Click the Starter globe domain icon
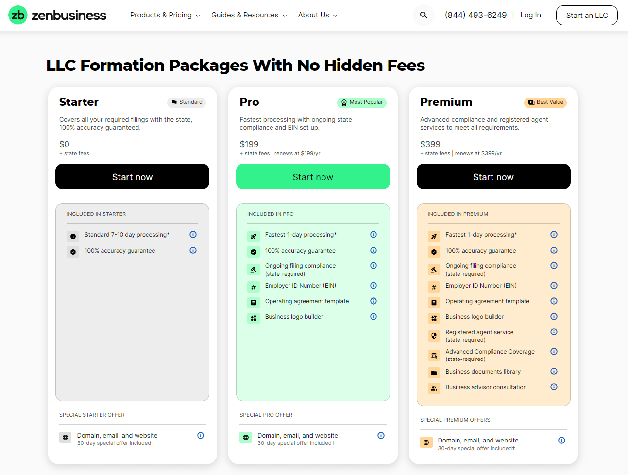This screenshot has height=475, width=628. click(x=65, y=437)
